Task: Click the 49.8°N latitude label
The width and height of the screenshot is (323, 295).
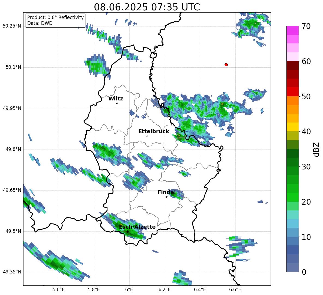Action: (13, 149)
